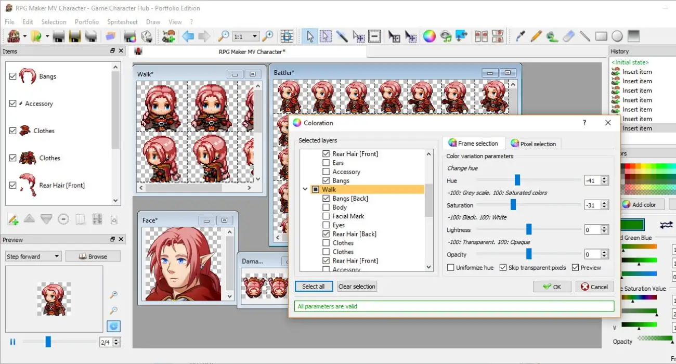Toggle Skip transparent pixels checkbox
676x364 pixels.
click(503, 267)
